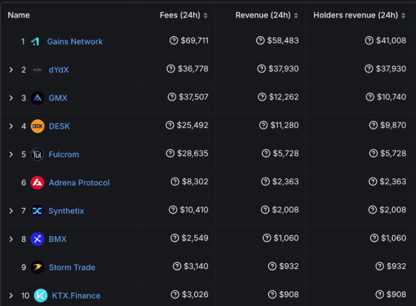
Task: Open the Synthetix protocol link
Action: (66, 211)
